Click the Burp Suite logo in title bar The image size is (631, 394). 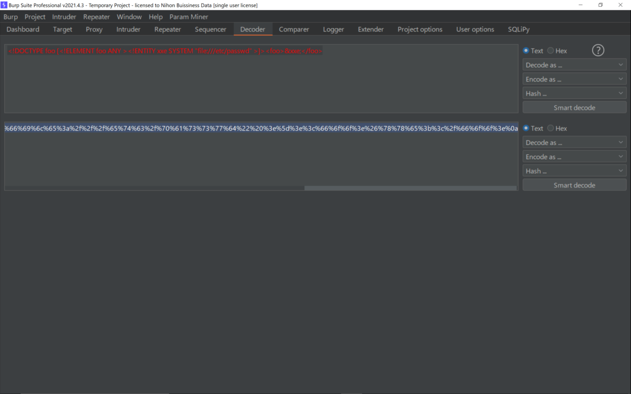(x=4, y=5)
